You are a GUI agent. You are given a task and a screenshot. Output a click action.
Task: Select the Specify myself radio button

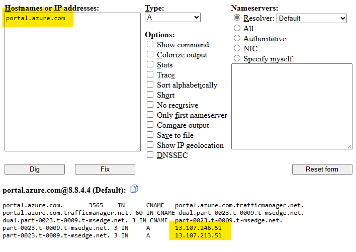(237, 58)
